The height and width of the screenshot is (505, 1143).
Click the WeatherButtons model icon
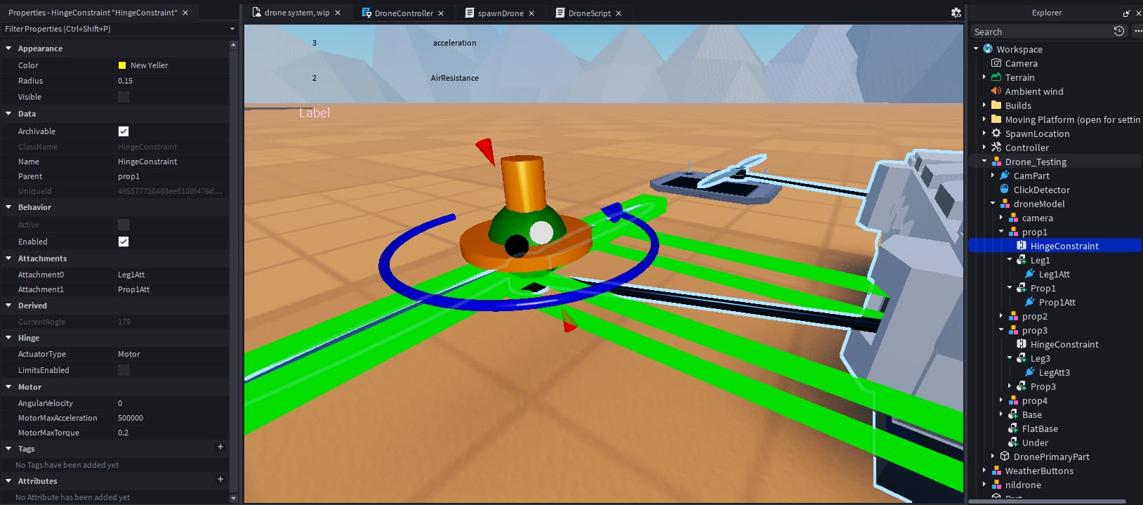click(996, 471)
